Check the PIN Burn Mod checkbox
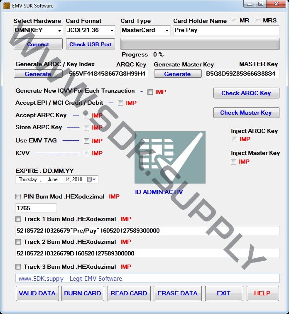Screen dimensions: 289x314 point(18,196)
